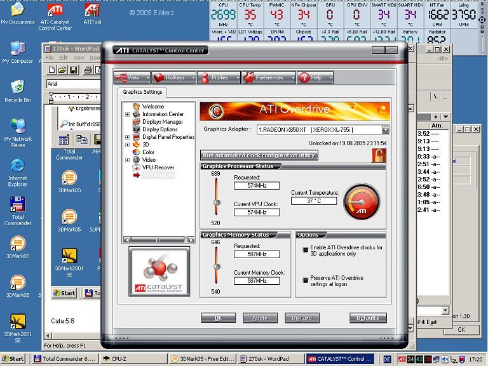Viewport: 488px width, 366px height.
Task: Click the Catalyst Control Center logo thumbnail
Action: (159, 271)
